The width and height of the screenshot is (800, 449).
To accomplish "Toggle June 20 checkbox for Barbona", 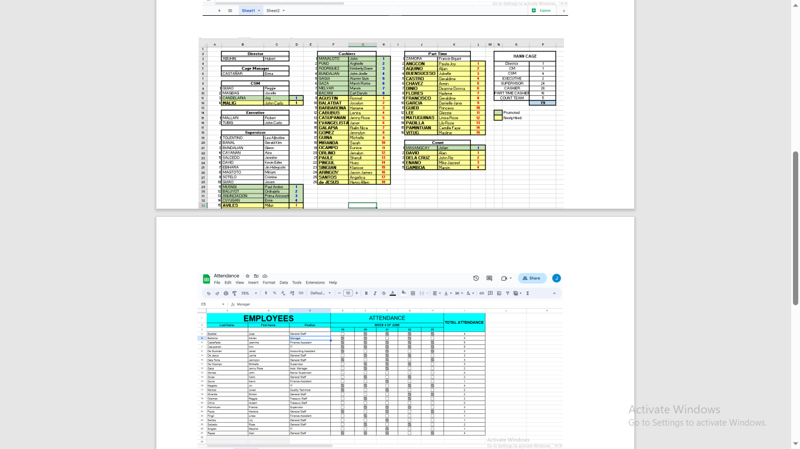I will (x=365, y=338).
